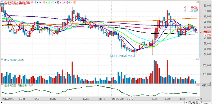Select the 60-period moving average legend
212x104 pixels.
click(57, 2)
